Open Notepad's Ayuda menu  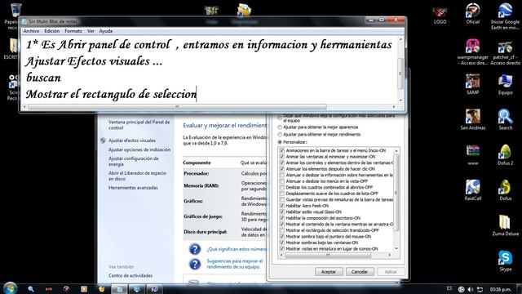point(106,31)
